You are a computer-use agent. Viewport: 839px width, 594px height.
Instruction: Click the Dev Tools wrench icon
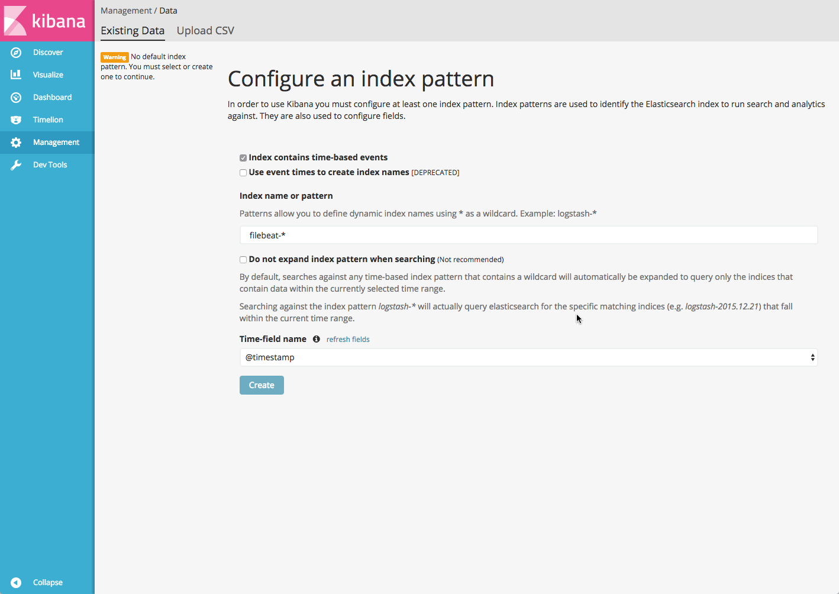[16, 165]
